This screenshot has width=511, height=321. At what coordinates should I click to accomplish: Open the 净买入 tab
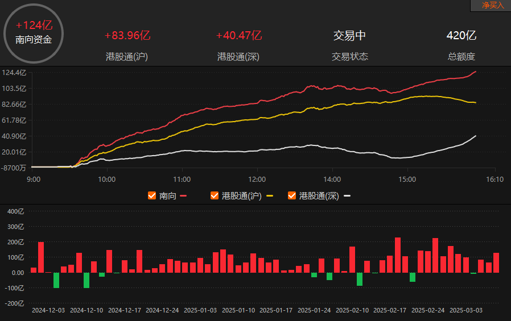tap(492, 6)
